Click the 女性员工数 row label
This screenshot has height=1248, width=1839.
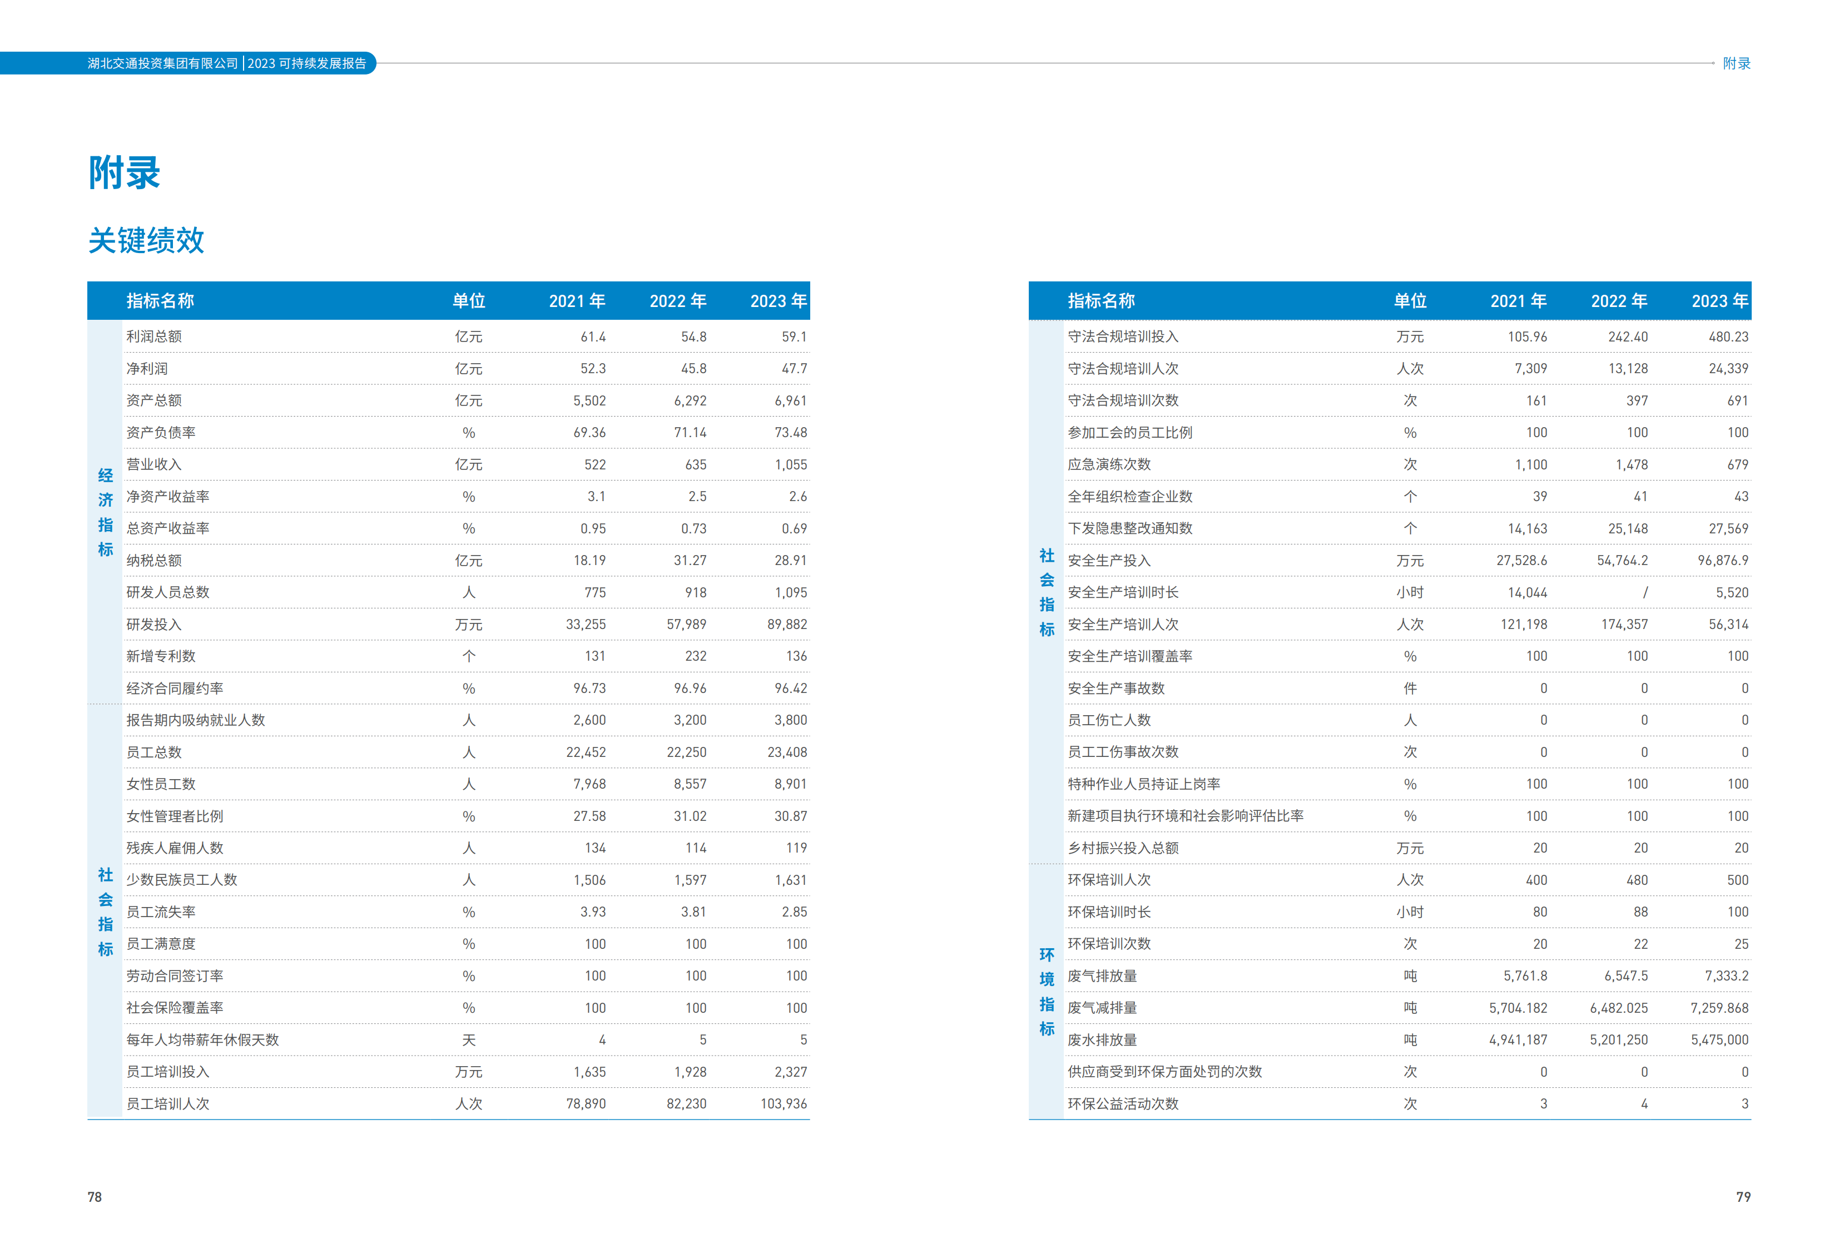pos(161,784)
